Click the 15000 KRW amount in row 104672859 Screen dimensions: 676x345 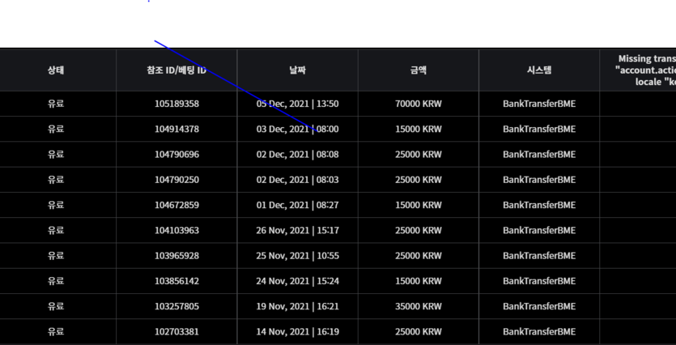pyautogui.click(x=419, y=205)
